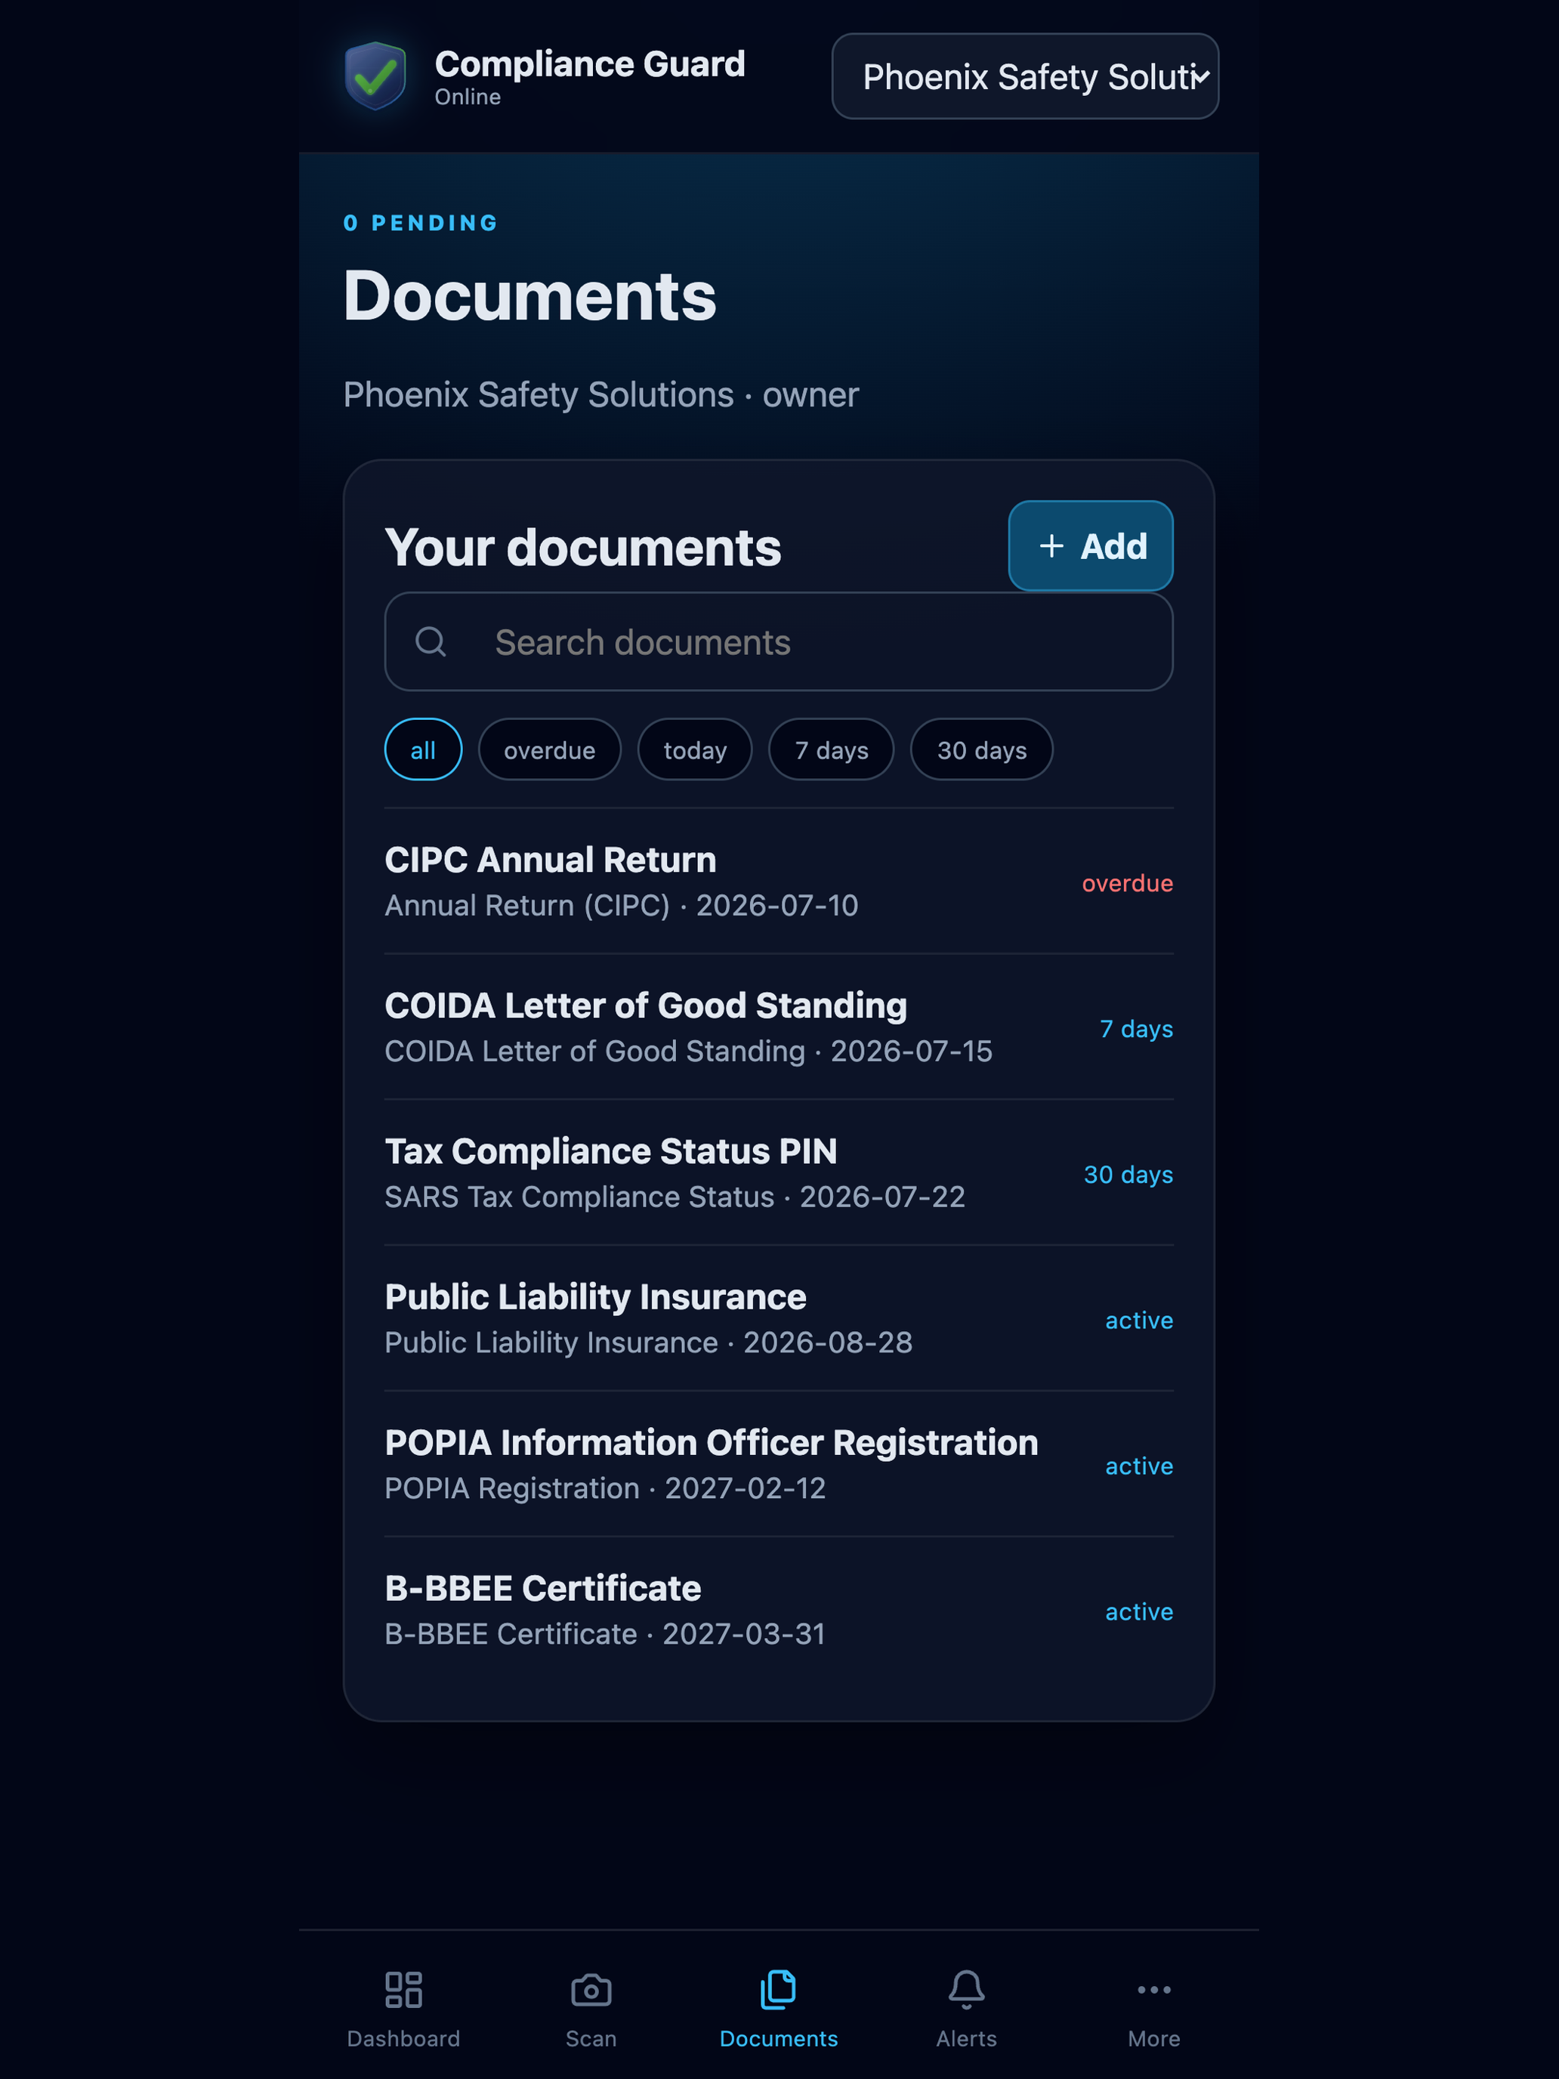Click 'POPIA Registration · 2027-02-12' subtitle

coord(605,1487)
